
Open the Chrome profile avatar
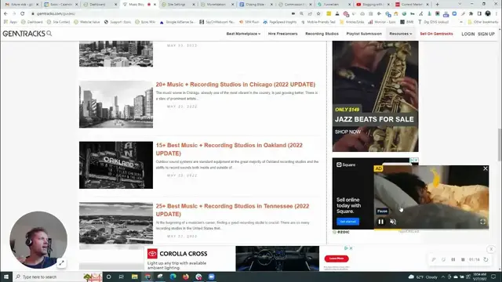coord(488,14)
